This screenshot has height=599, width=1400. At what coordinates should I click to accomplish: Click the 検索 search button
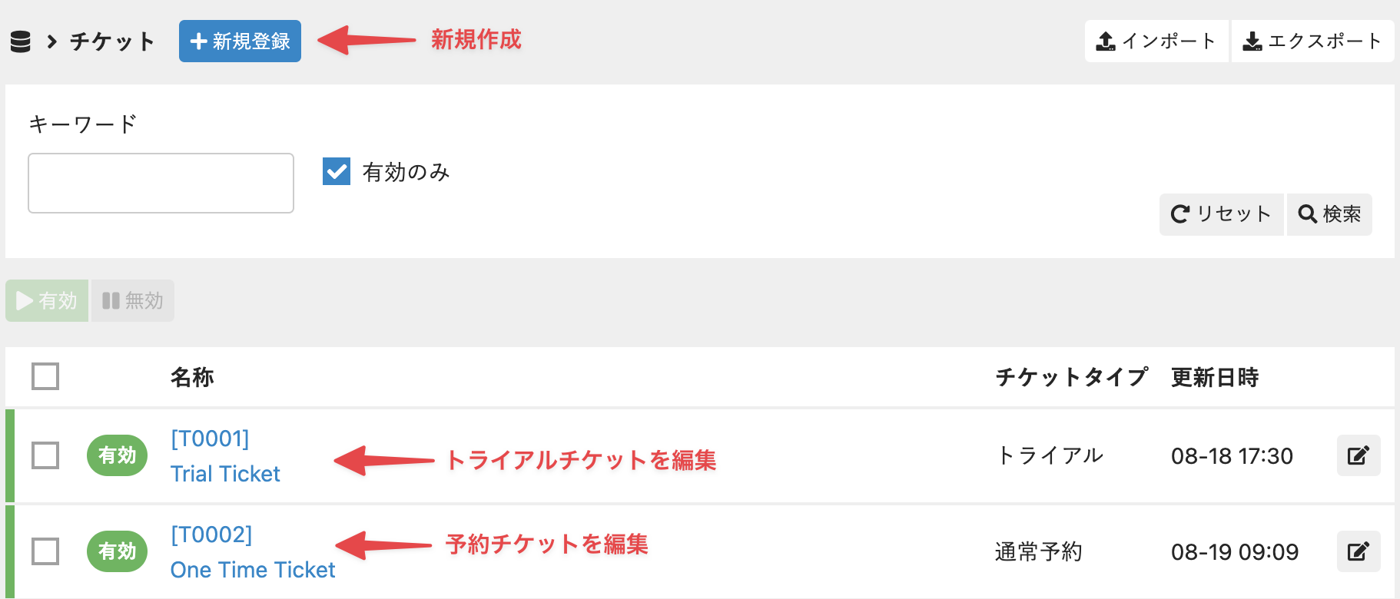click(1329, 214)
